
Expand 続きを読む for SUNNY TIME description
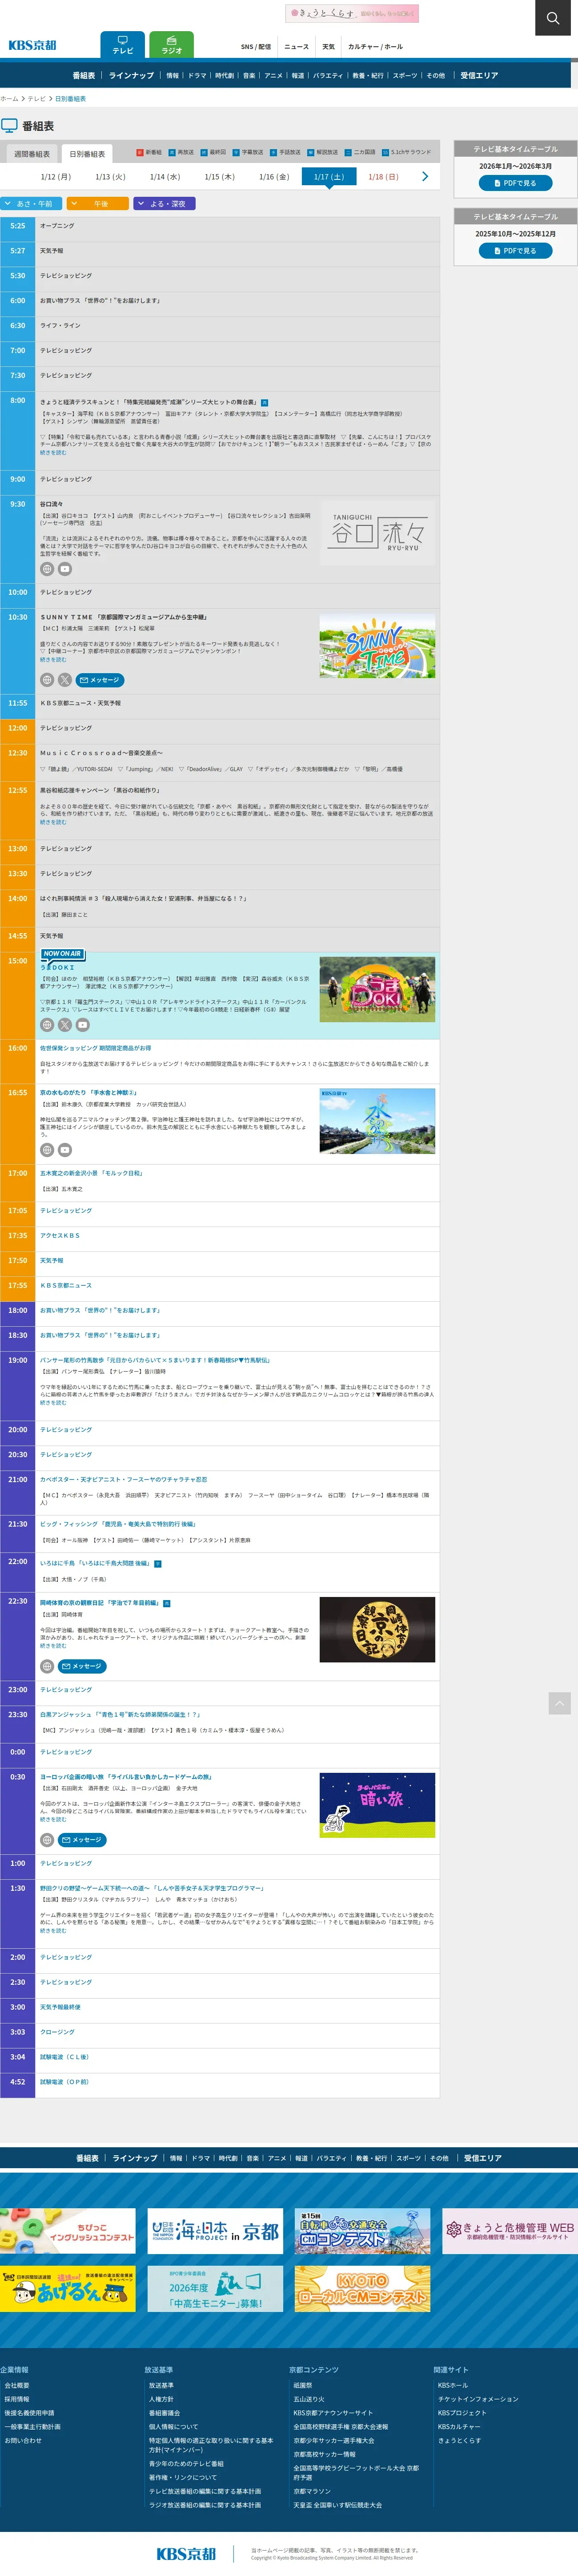point(53,660)
